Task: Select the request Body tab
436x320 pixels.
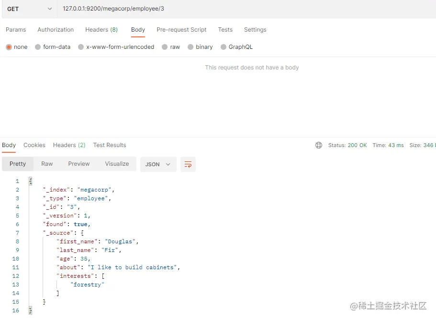Action: tap(138, 30)
